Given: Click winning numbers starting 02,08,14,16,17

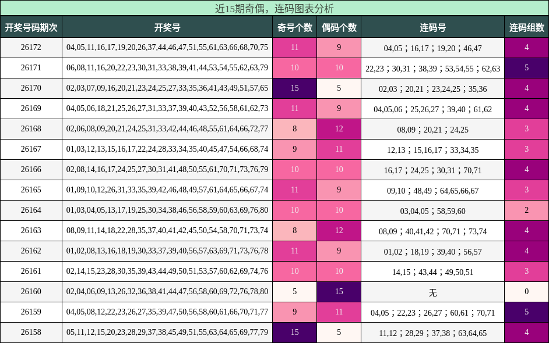Looking at the screenshot, I should (x=167, y=169).
